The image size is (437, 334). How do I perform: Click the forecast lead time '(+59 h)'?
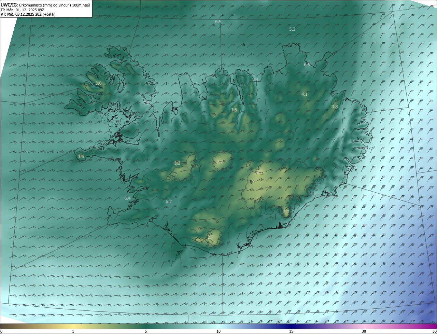click(49, 14)
